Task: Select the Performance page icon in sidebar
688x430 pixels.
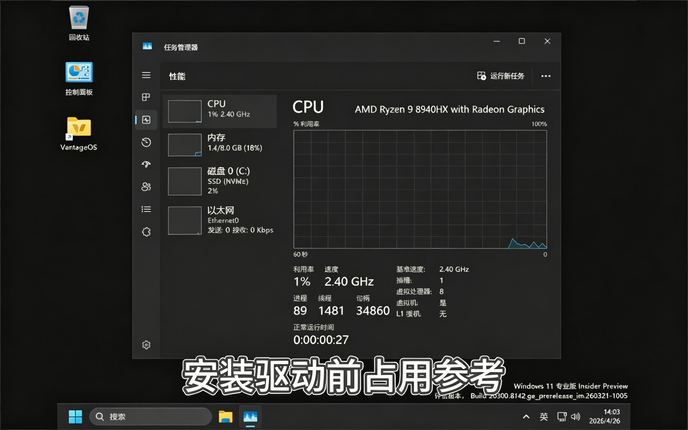Action: tap(146, 120)
